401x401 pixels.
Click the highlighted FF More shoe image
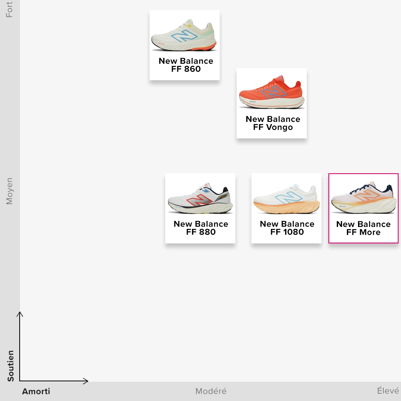[x=363, y=198]
